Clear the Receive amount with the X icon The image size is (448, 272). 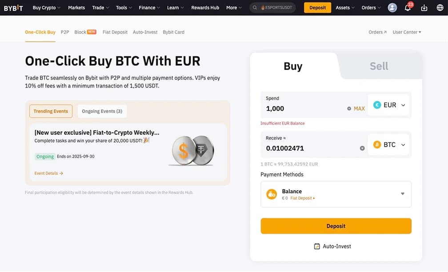pyautogui.click(x=362, y=148)
